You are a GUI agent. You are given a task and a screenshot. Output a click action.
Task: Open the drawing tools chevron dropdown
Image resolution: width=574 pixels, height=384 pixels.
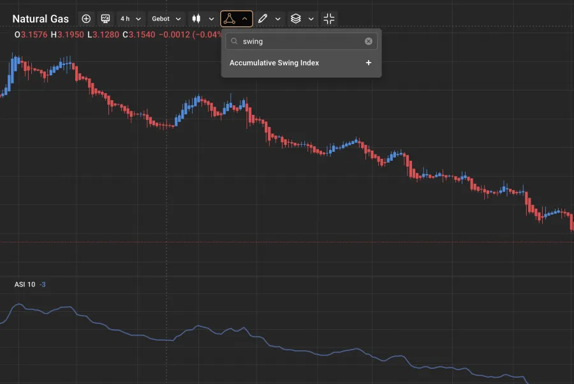278,18
